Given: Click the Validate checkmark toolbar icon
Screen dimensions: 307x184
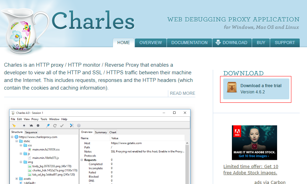Looking at the screenshot, I should [x=62, y=125].
